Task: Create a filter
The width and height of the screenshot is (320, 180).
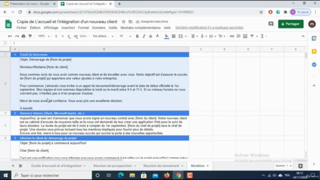Action: (252, 36)
